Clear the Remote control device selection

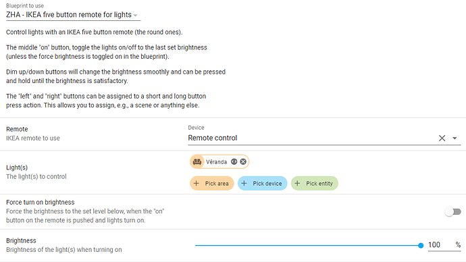(x=442, y=138)
